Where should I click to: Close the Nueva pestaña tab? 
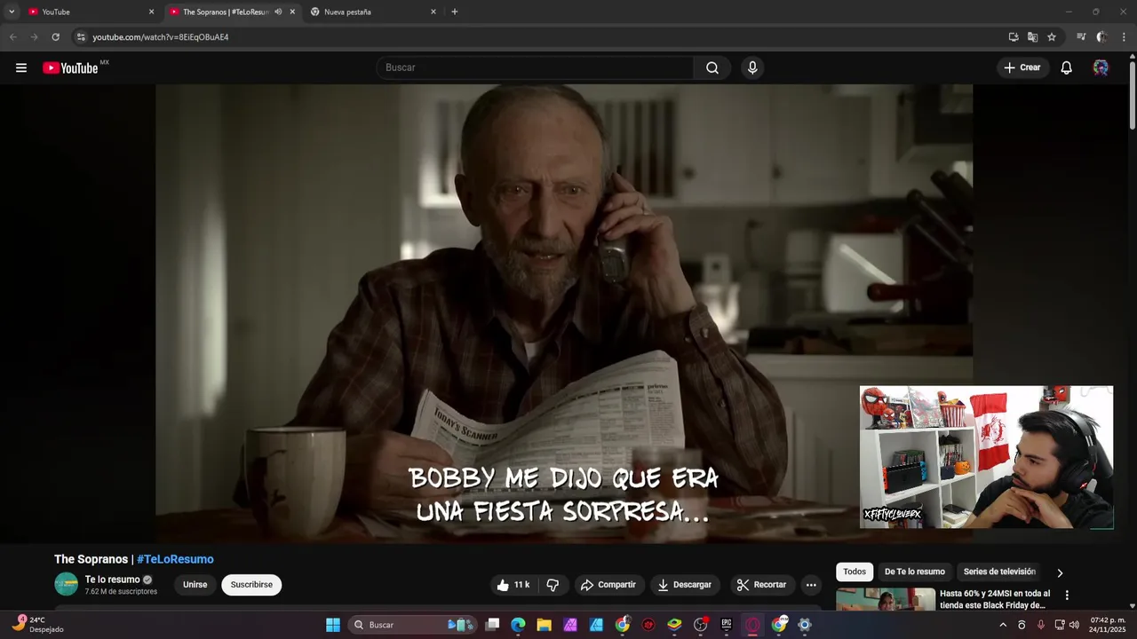coord(433,12)
